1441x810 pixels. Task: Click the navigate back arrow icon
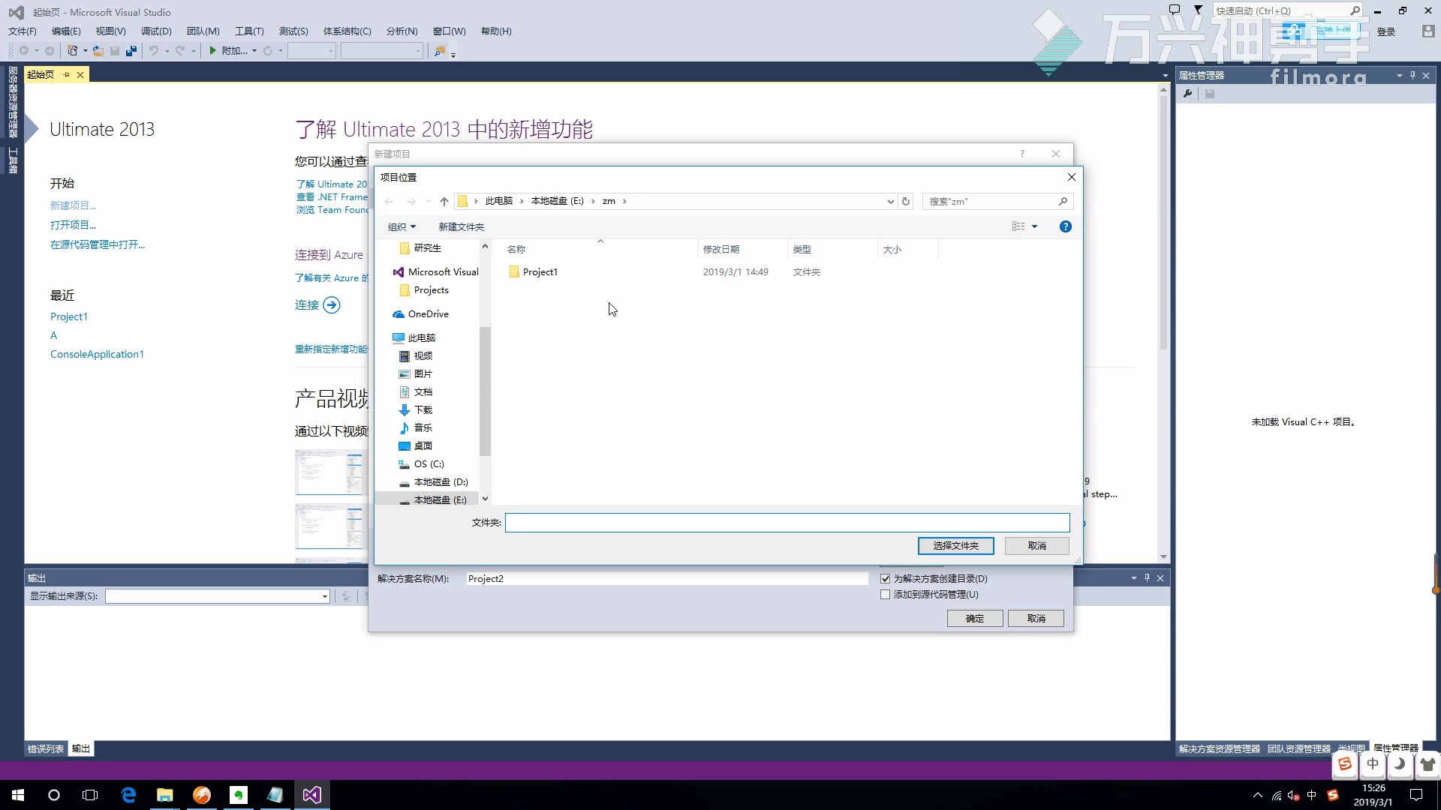click(x=389, y=201)
